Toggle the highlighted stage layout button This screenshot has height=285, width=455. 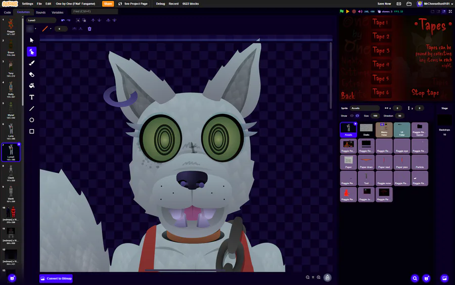(x=444, y=12)
